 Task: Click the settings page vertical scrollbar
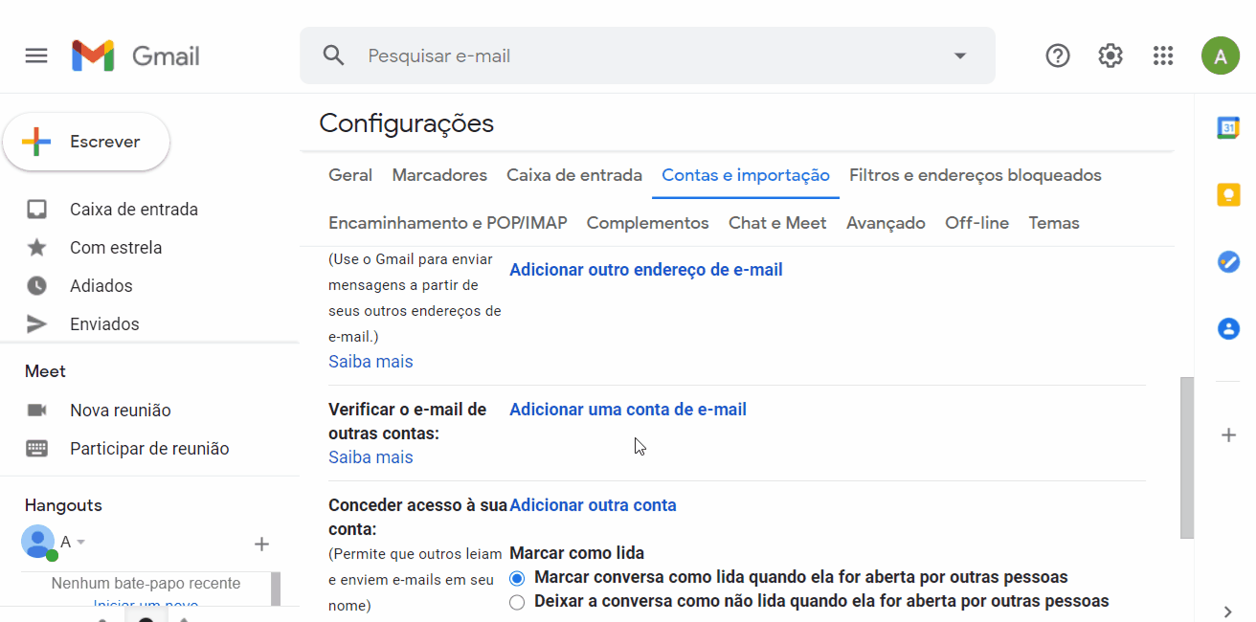point(1187,457)
